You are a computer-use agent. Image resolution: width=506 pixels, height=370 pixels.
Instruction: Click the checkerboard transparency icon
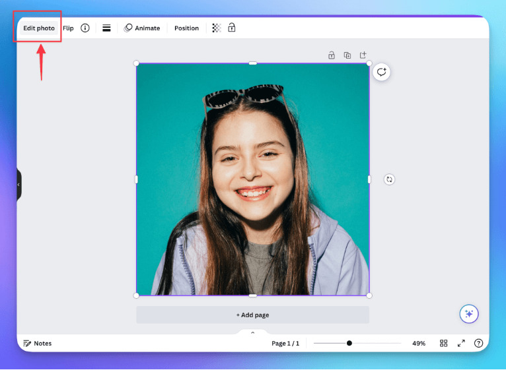[x=217, y=28]
